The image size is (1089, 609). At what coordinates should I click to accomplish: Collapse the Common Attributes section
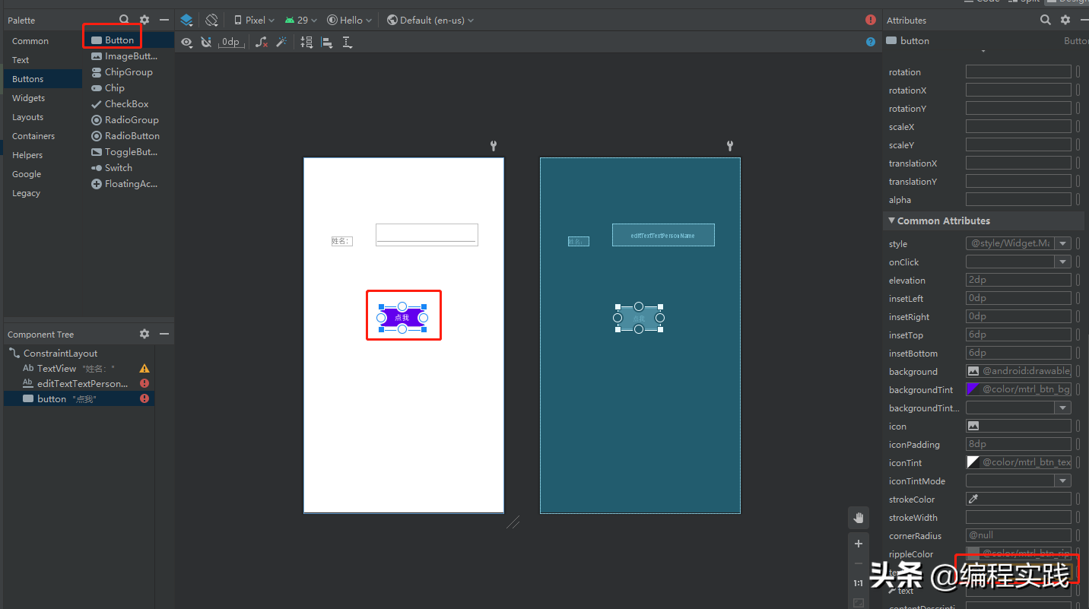tap(891, 221)
